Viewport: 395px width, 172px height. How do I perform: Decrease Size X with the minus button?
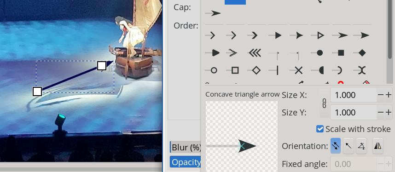point(381,95)
